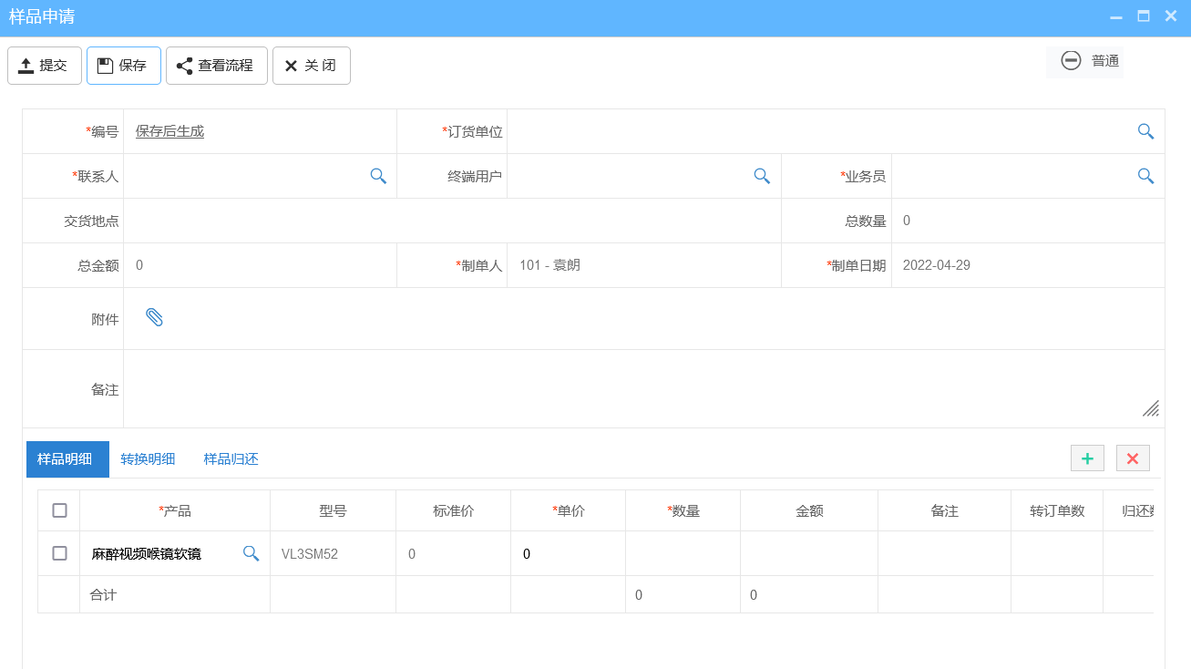Attach a file using the paperclip icon
The image size is (1191, 669).
coord(155,318)
